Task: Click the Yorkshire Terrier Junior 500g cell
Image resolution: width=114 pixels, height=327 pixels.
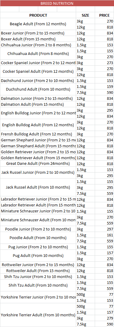Action: click(x=86, y=294)
